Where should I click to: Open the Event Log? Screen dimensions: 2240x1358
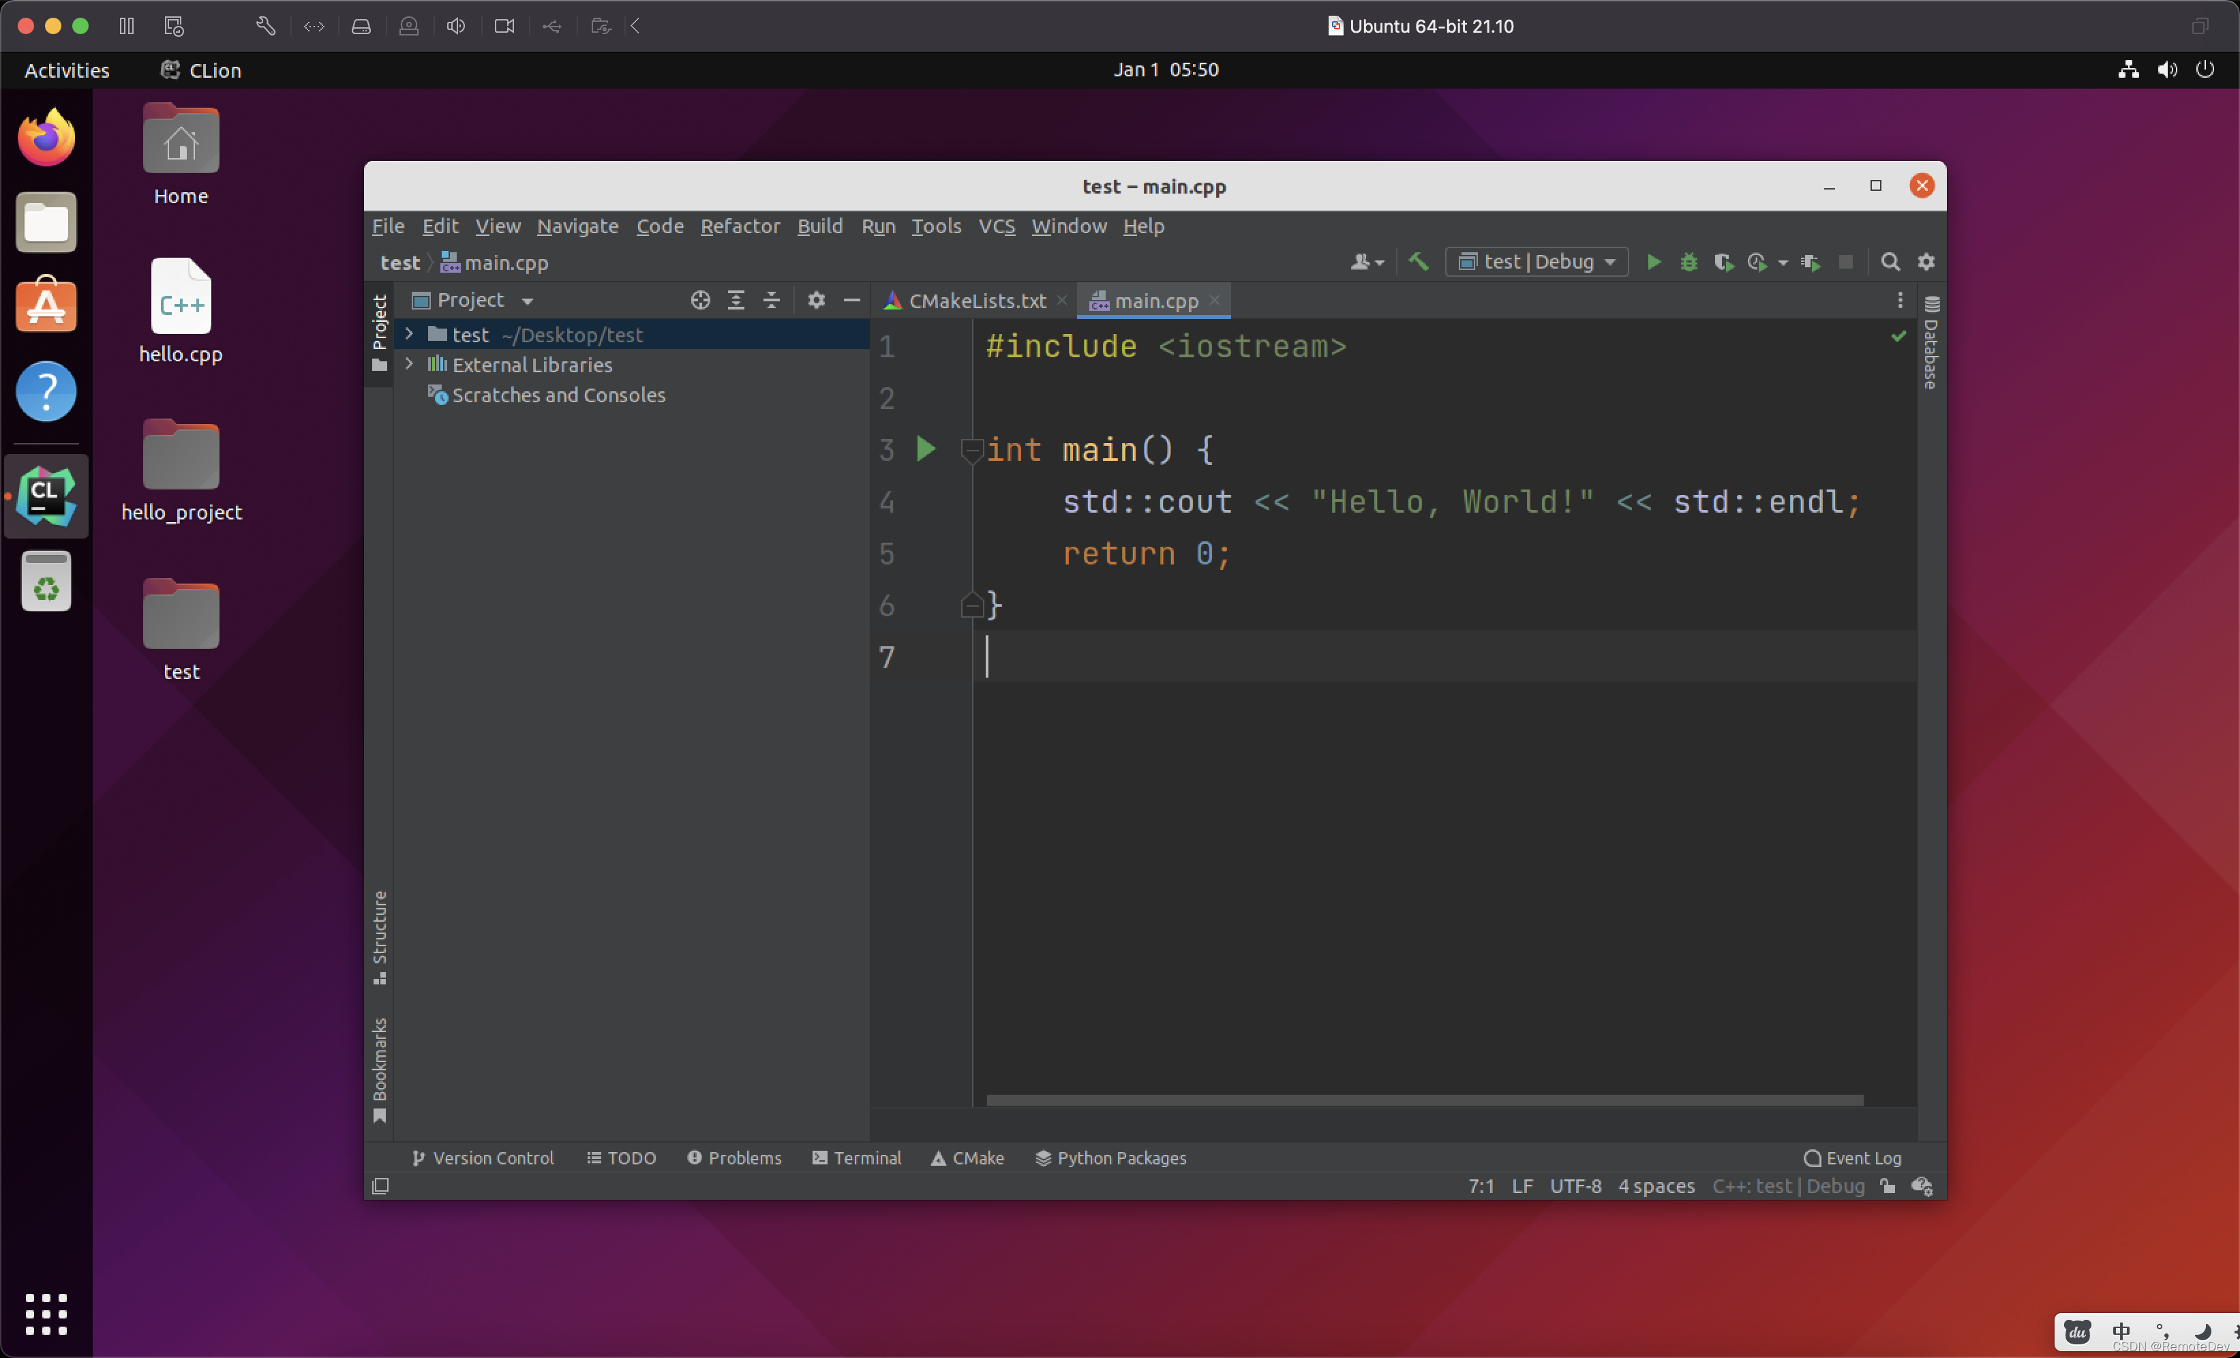(1852, 1158)
